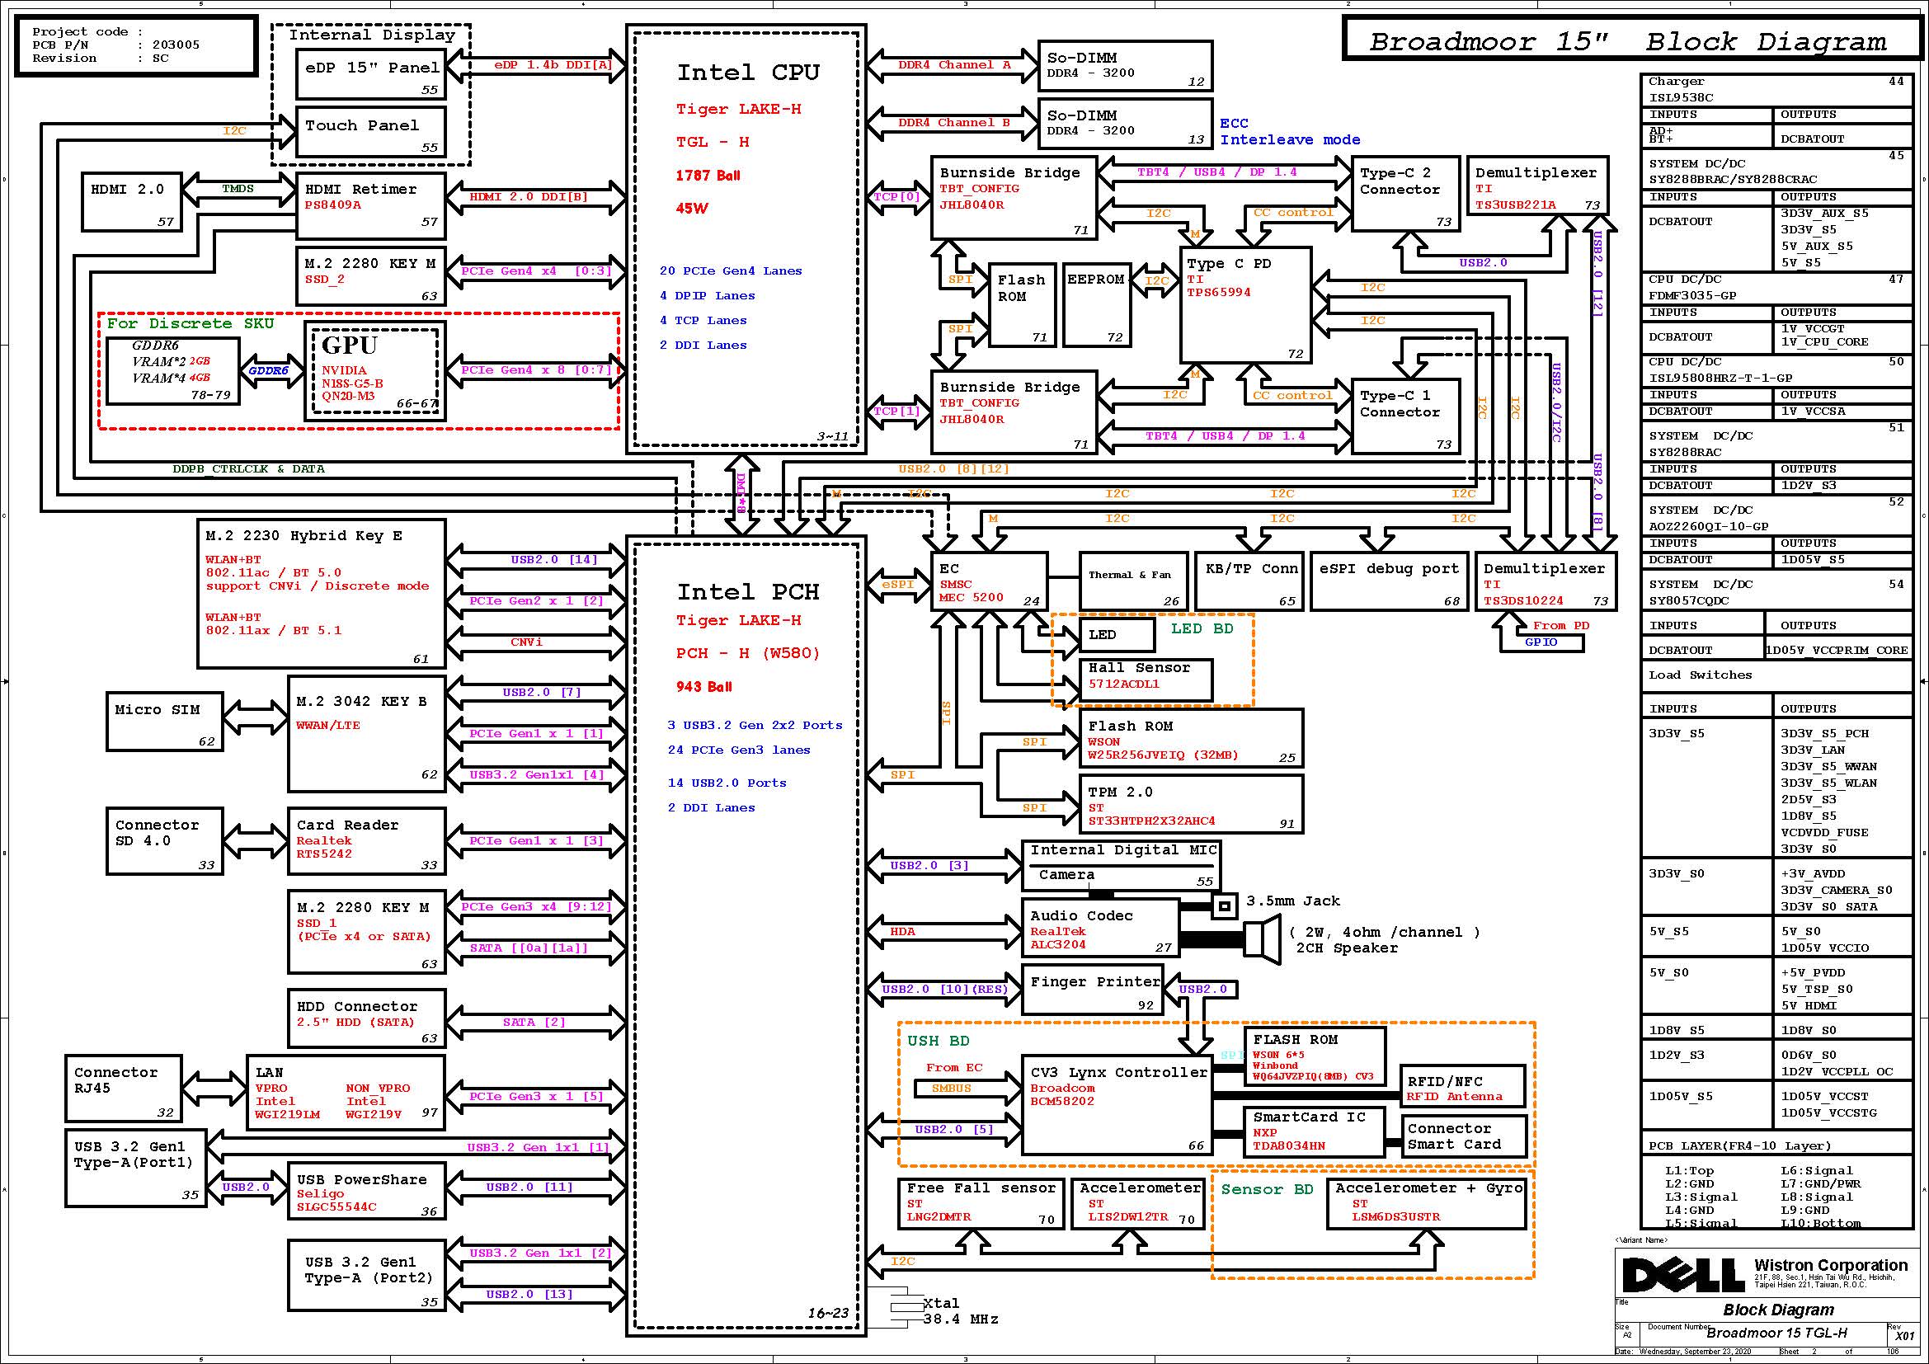Screen dimensions: 1929x1364
Task: Click the Micro SIM double arrow
Action: pyautogui.click(x=256, y=717)
